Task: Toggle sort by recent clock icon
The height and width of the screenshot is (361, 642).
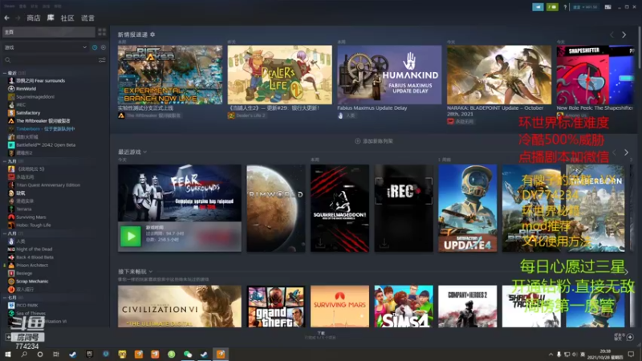Action: pyautogui.click(x=95, y=47)
